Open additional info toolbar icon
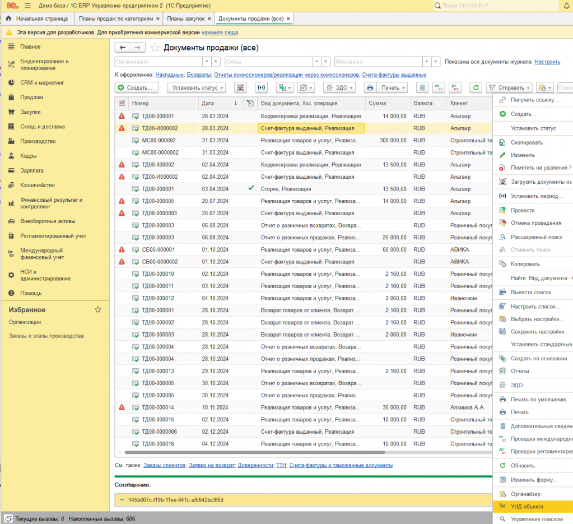The width and height of the screenshot is (573, 524). (x=422, y=88)
